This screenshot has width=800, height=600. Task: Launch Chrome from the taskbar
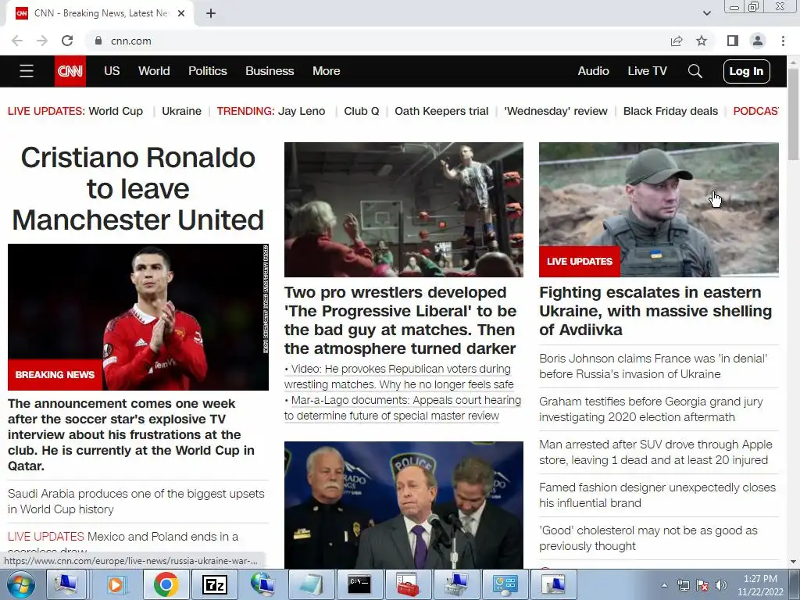[166, 584]
